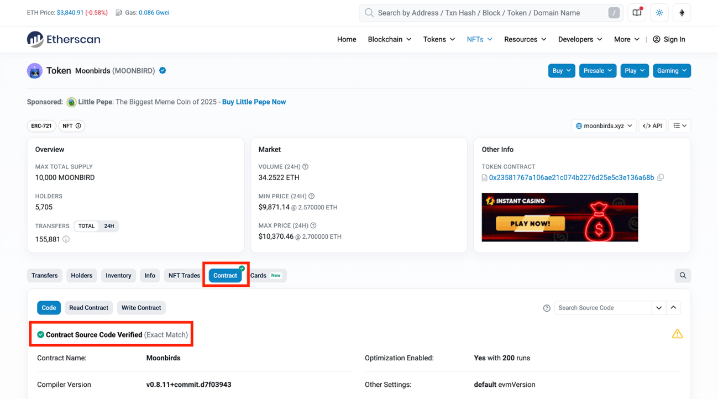Expand the Blockchain menu
The height and width of the screenshot is (399, 718).
(x=390, y=39)
